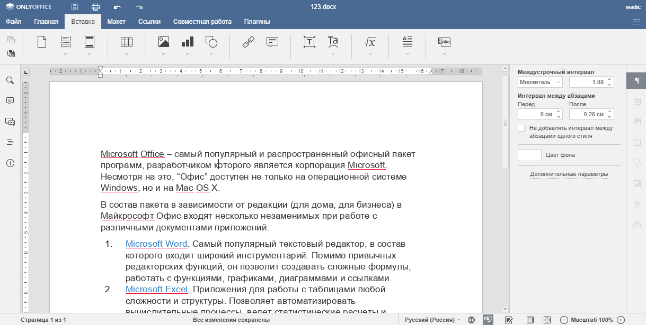Image resolution: width=646 pixels, height=325 pixels.
Task: Add a comment
Action: tap(272, 41)
